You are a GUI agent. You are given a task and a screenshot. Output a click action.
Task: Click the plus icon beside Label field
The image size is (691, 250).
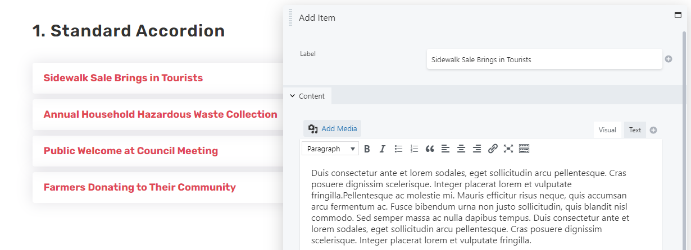coord(669,59)
